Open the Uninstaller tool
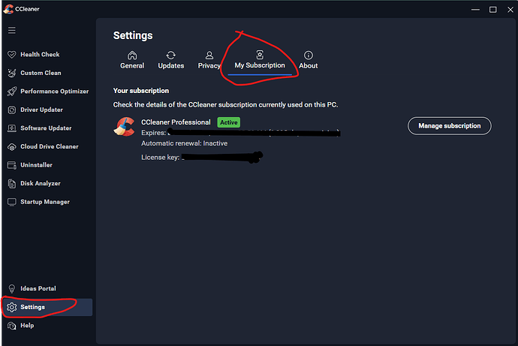The width and height of the screenshot is (518, 346). coord(36,165)
